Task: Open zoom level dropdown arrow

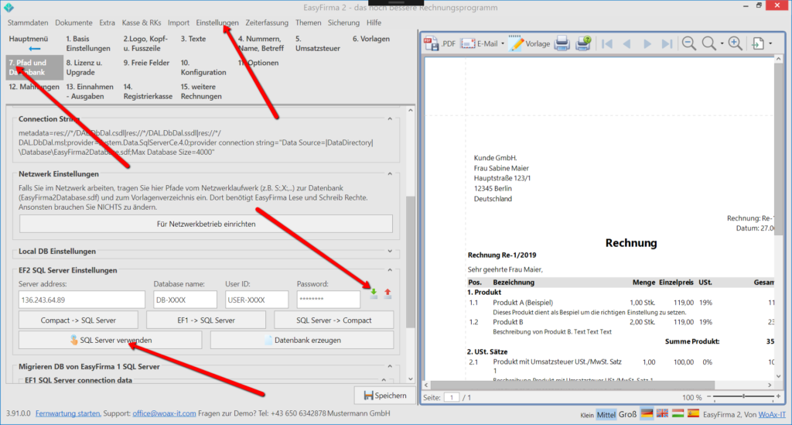Action: tap(722, 44)
